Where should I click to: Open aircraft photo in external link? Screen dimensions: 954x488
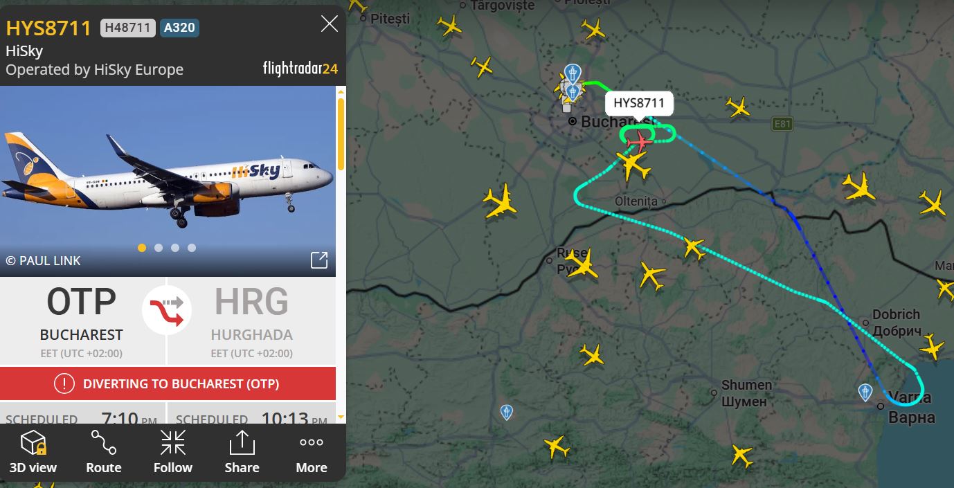click(x=319, y=260)
